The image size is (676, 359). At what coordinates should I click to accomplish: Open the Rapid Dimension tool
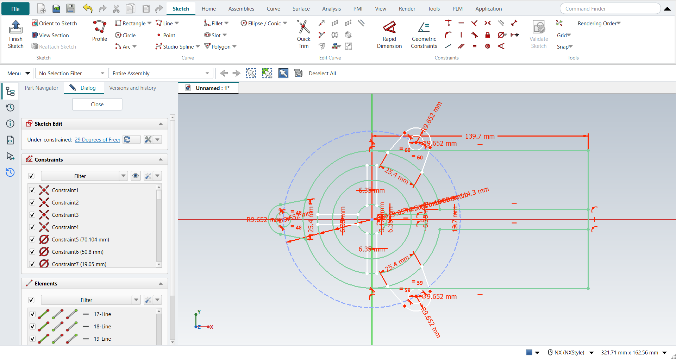coord(389,34)
